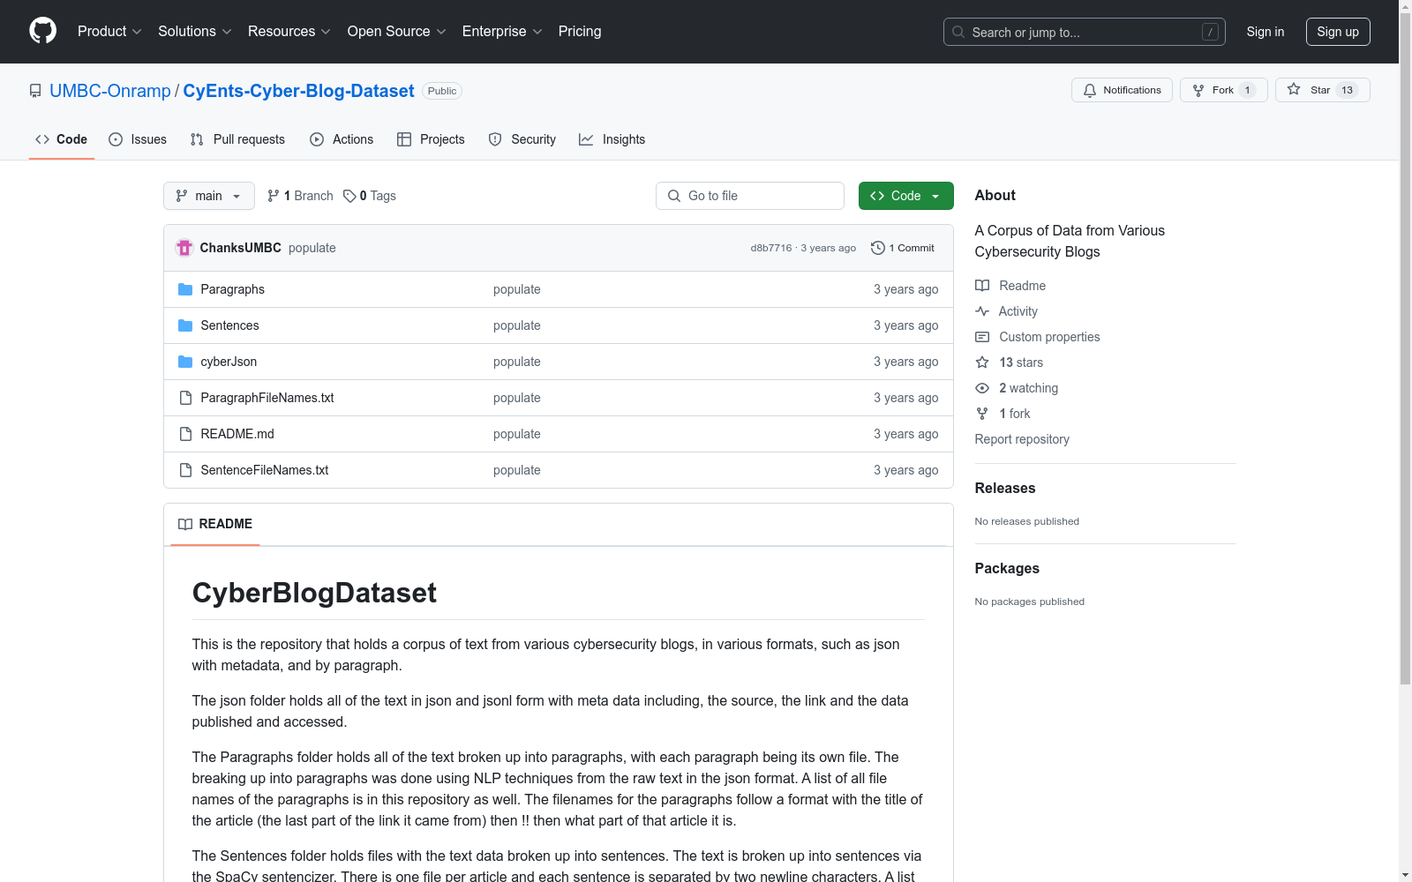Click the Paragraphs folder icon
This screenshot has width=1412, height=882.
185,289
